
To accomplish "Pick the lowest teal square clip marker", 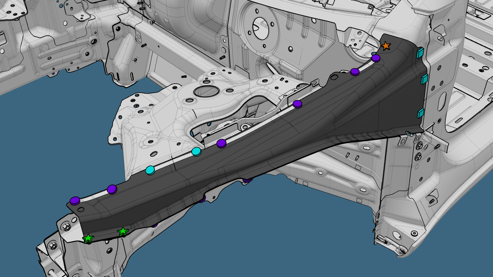I will coord(421,113).
